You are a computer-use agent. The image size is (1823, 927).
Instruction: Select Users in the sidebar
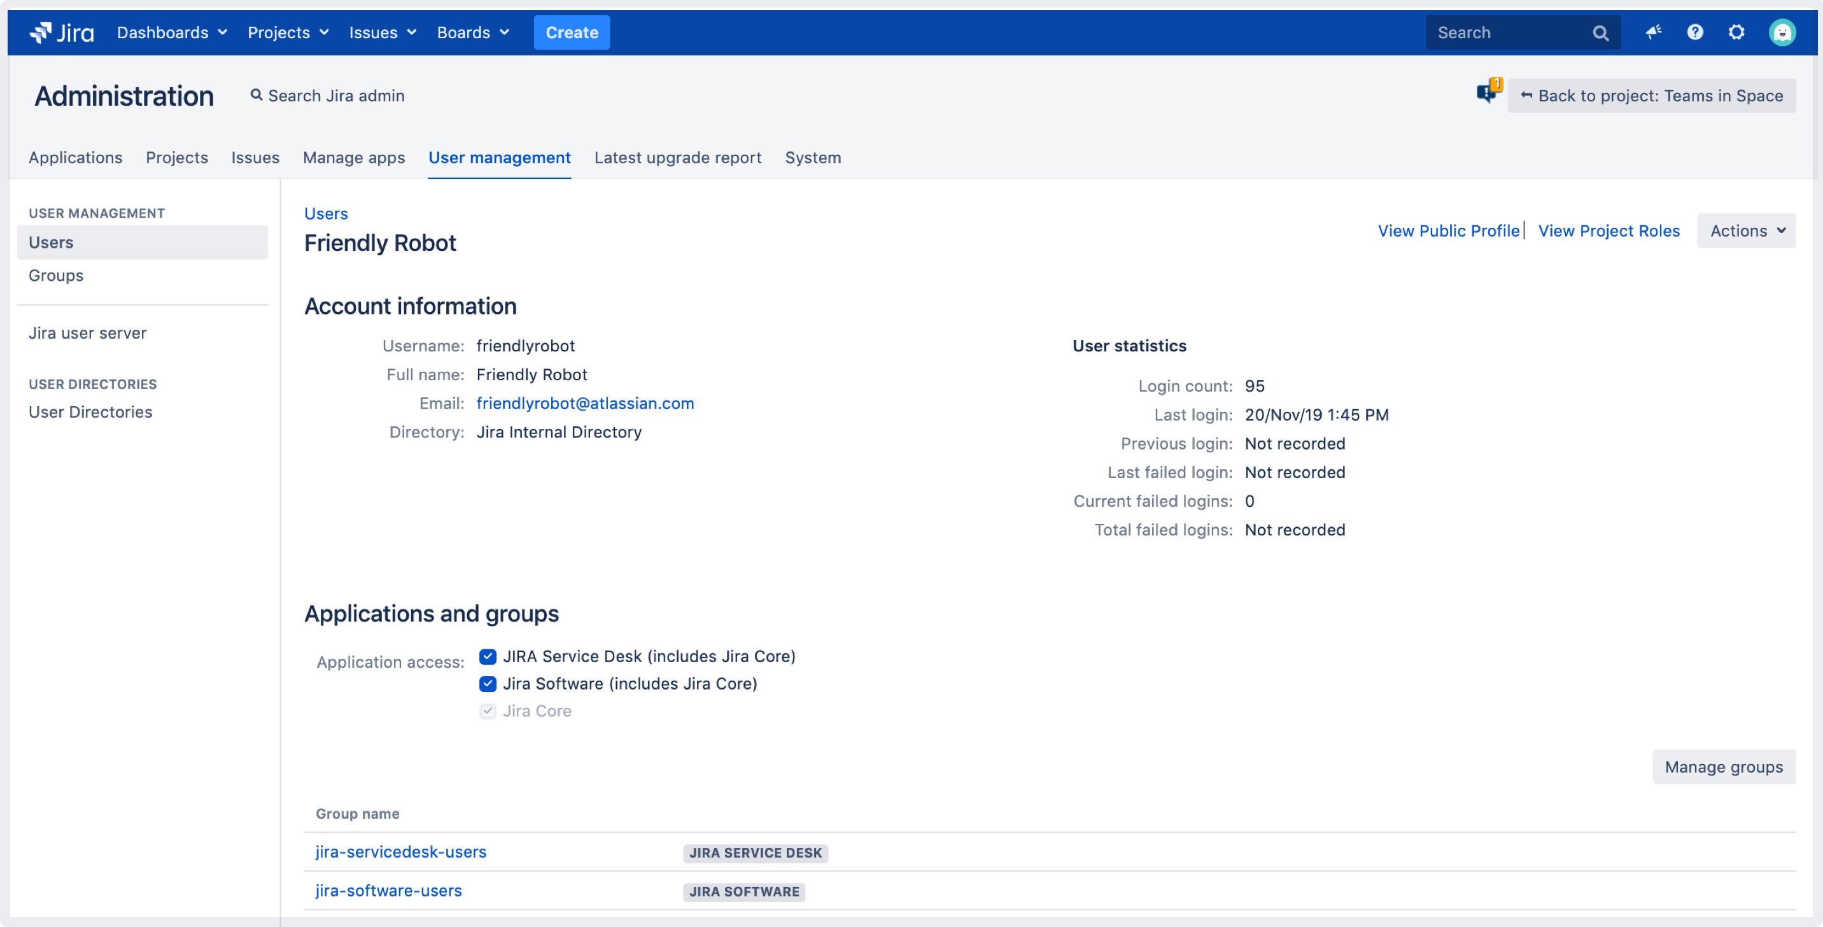click(142, 243)
